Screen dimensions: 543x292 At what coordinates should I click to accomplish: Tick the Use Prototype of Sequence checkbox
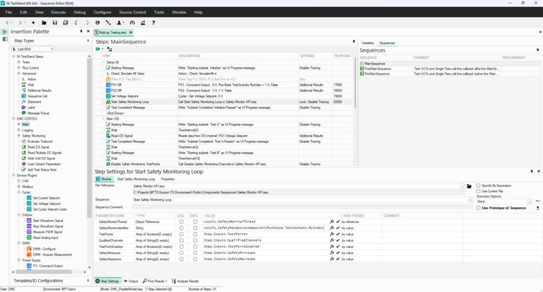(479, 208)
